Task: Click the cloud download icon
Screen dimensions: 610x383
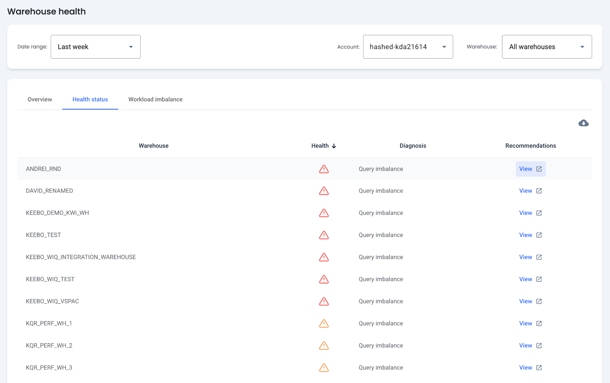Action: tap(583, 123)
